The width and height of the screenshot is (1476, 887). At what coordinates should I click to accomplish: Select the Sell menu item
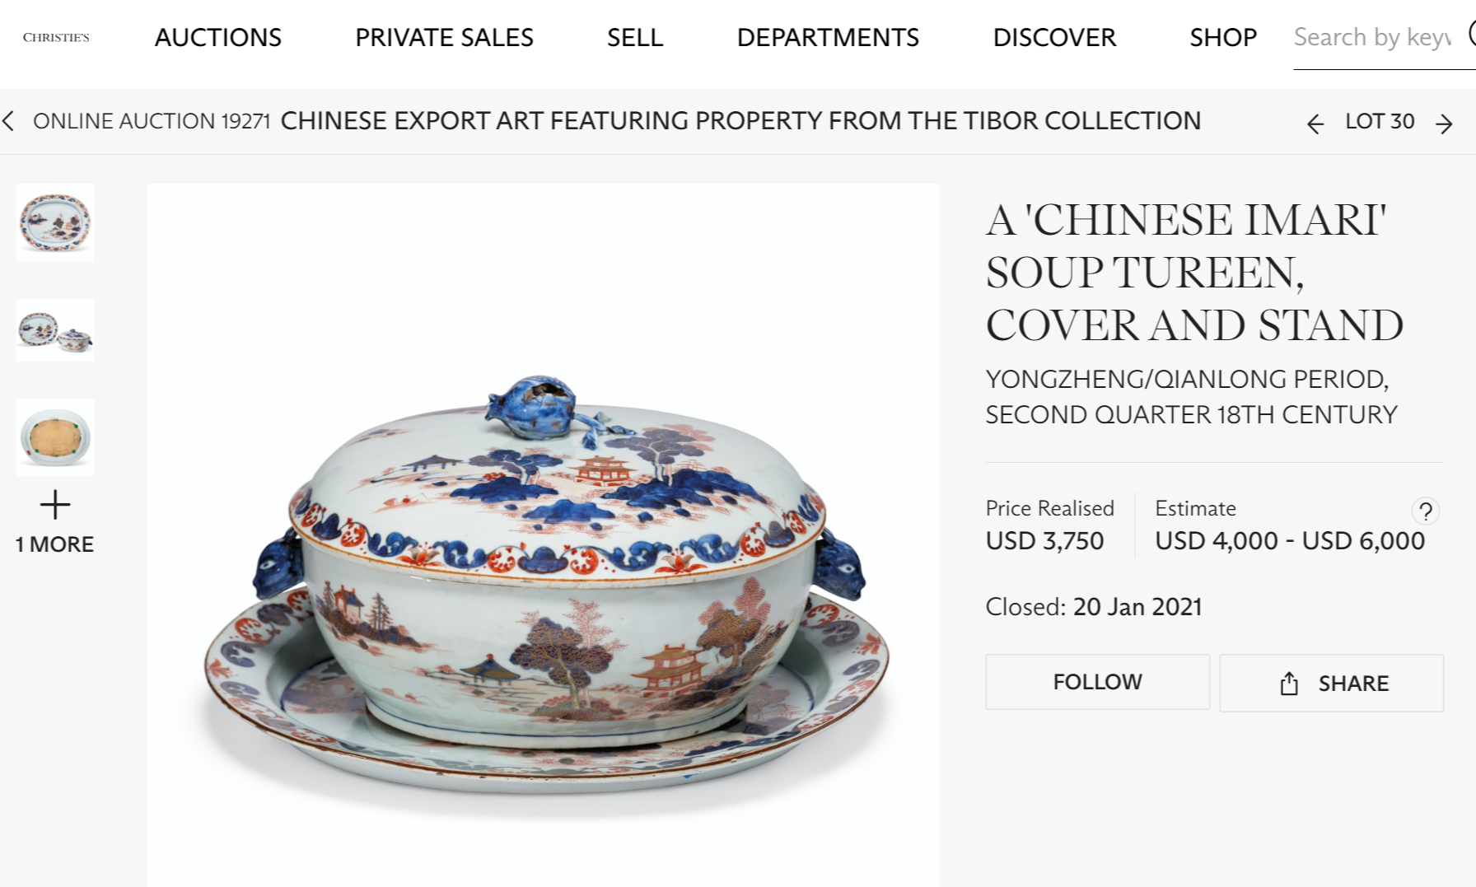(x=635, y=38)
